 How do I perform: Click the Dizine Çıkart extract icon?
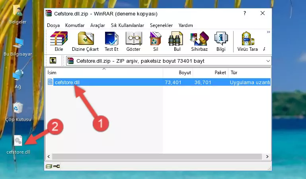point(85,41)
